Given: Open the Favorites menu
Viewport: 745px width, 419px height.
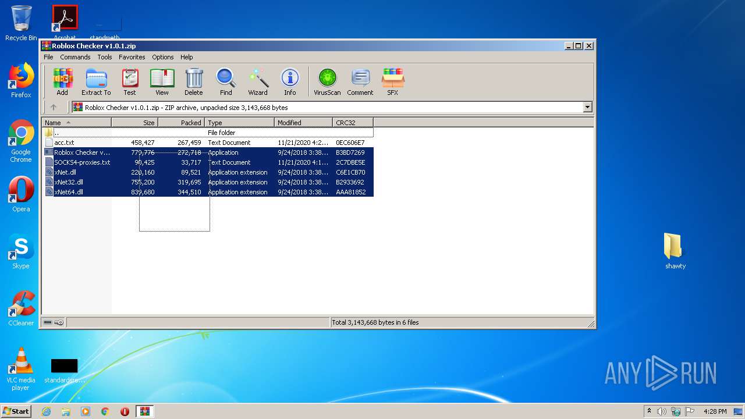Looking at the screenshot, I should pyautogui.click(x=132, y=57).
